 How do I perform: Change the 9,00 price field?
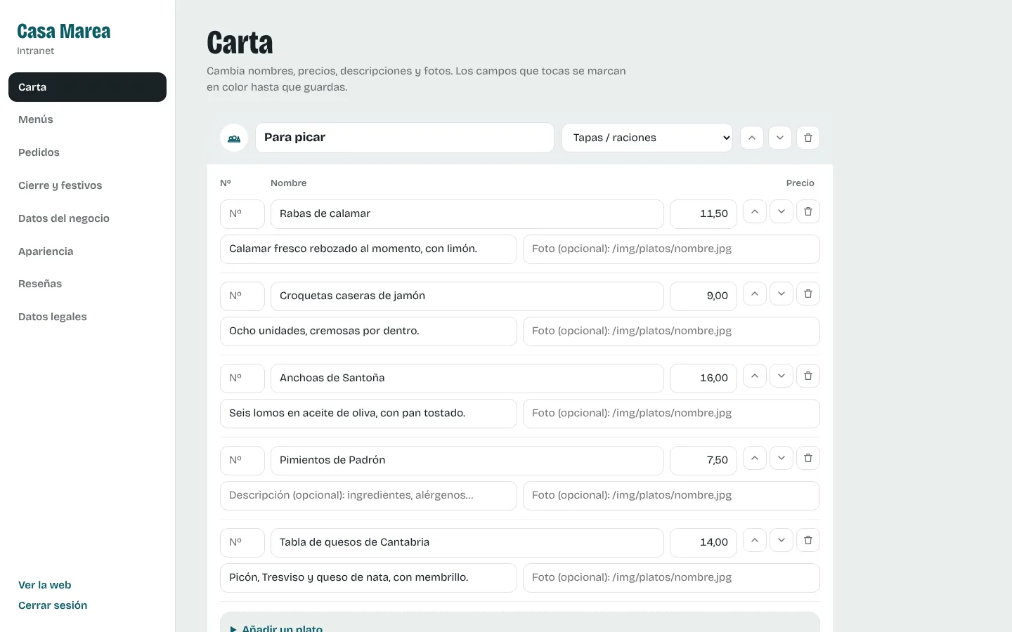coord(703,296)
